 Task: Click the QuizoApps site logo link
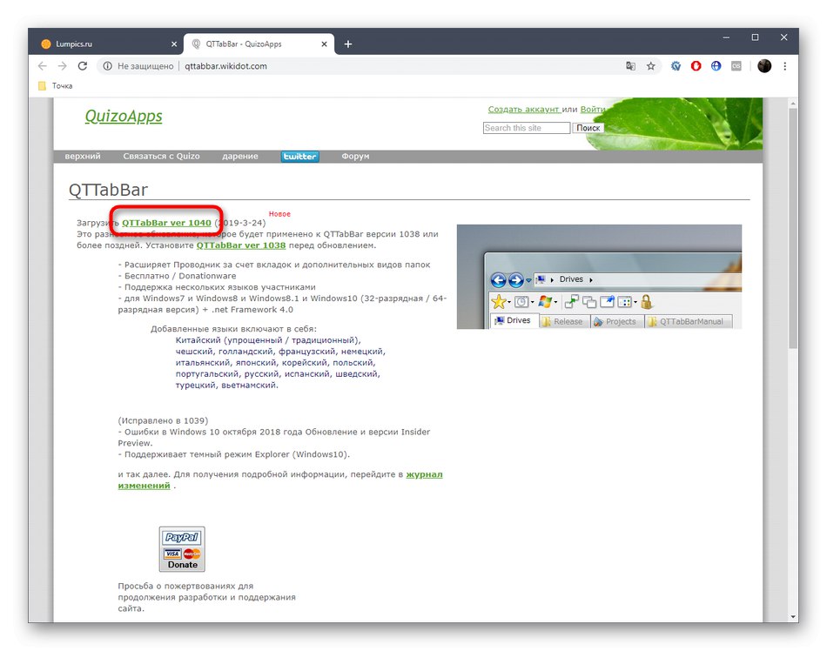[x=124, y=116]
